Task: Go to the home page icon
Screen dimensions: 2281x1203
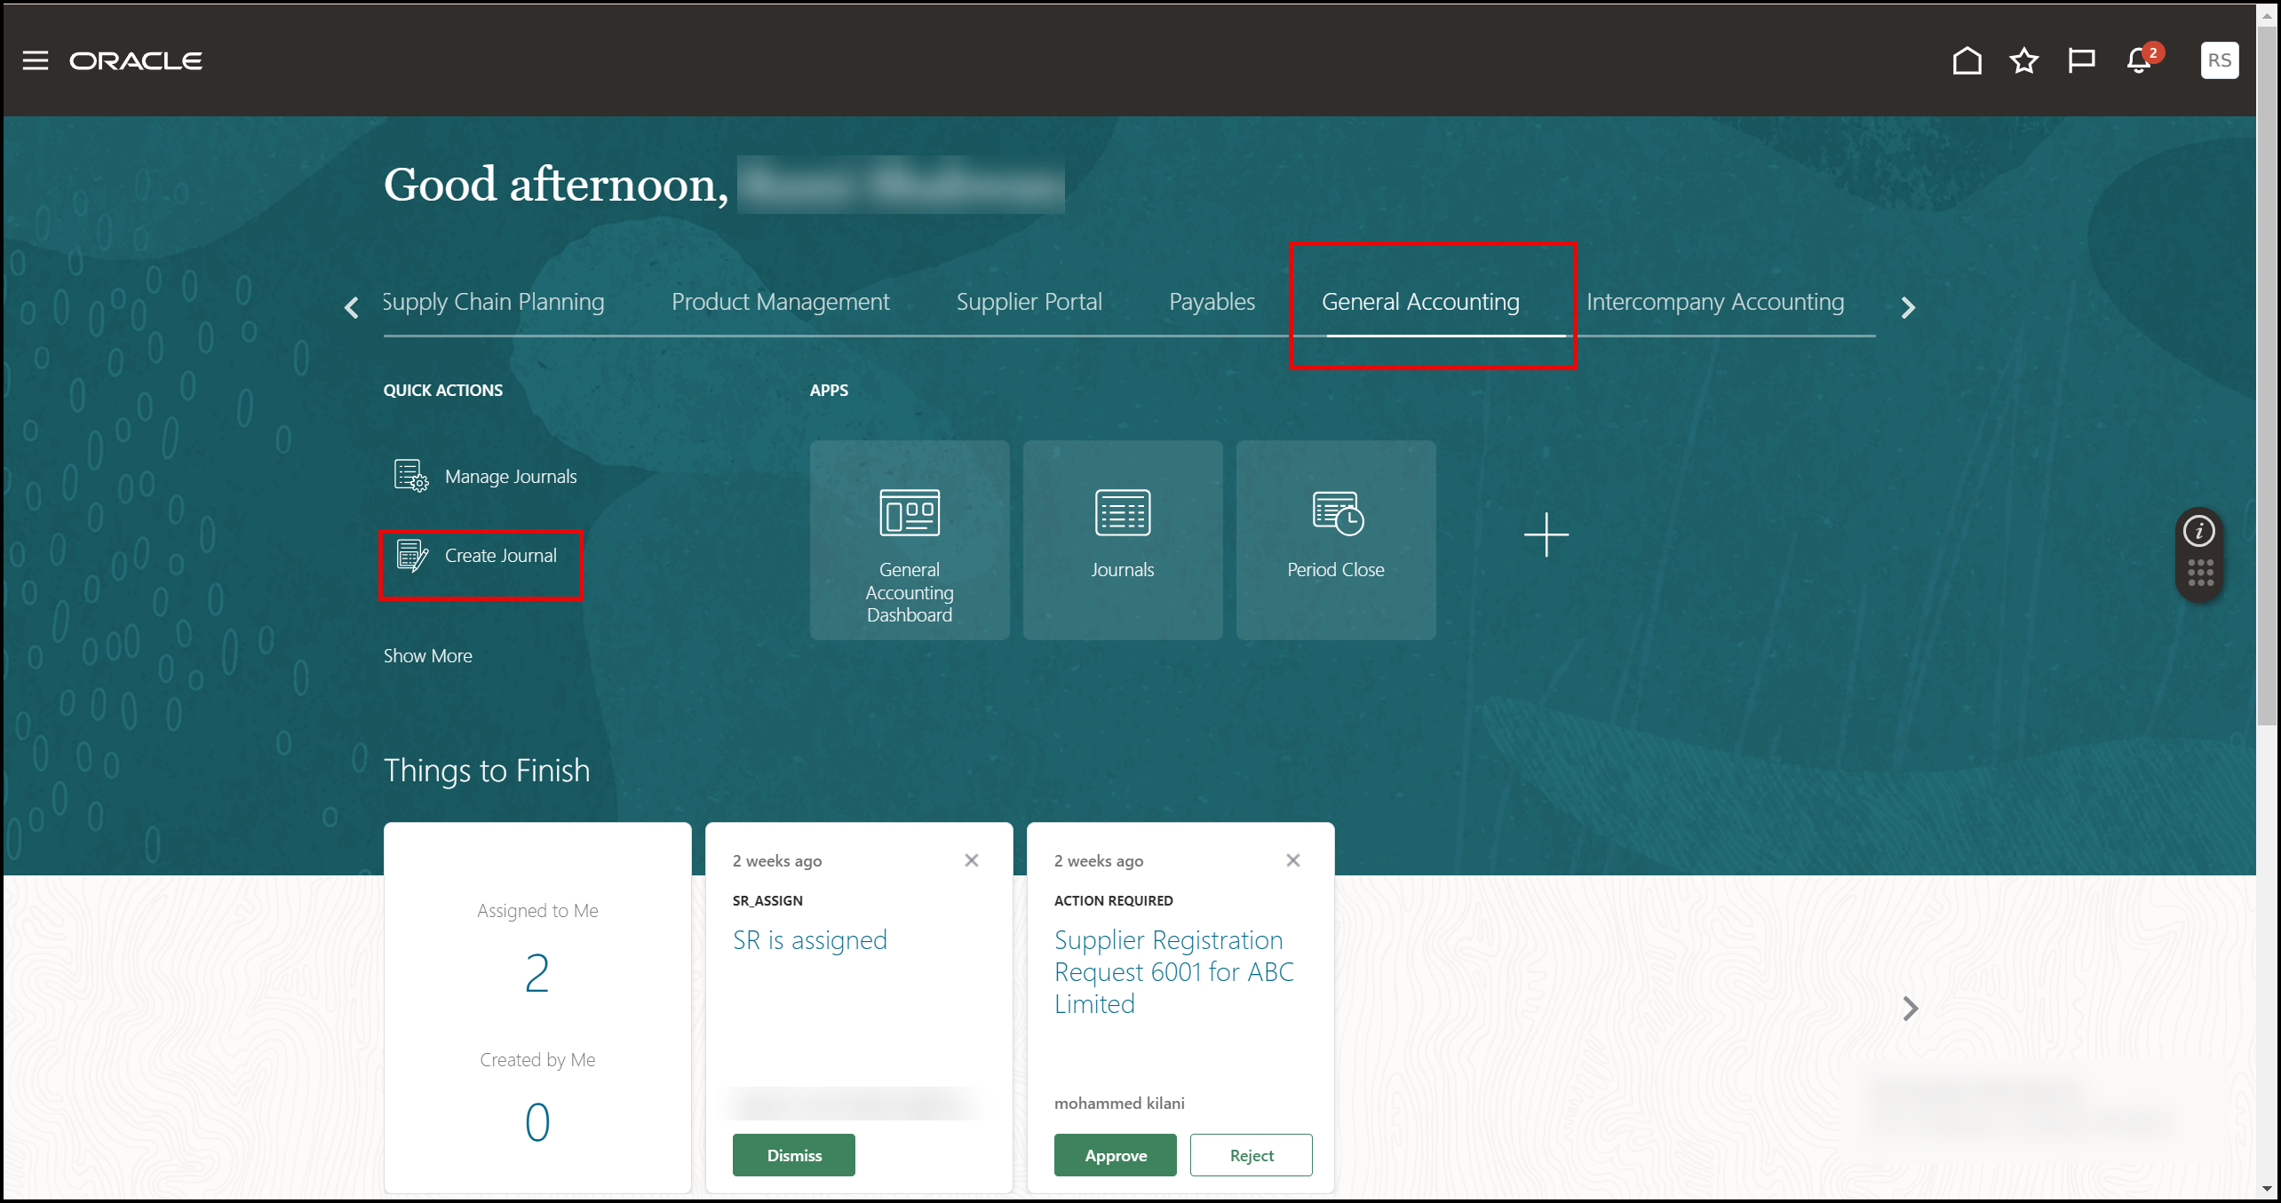Action: pyautogui.click(x=1967, y=60)
